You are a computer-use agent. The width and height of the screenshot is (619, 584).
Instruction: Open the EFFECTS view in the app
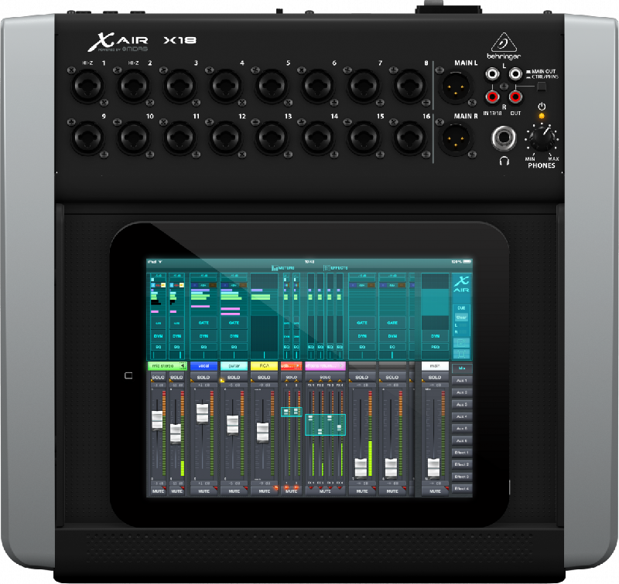point(336,268)
